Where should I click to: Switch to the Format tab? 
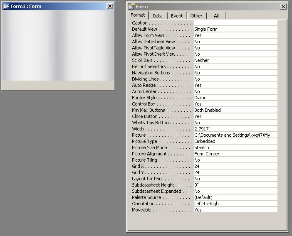[138, 15]
